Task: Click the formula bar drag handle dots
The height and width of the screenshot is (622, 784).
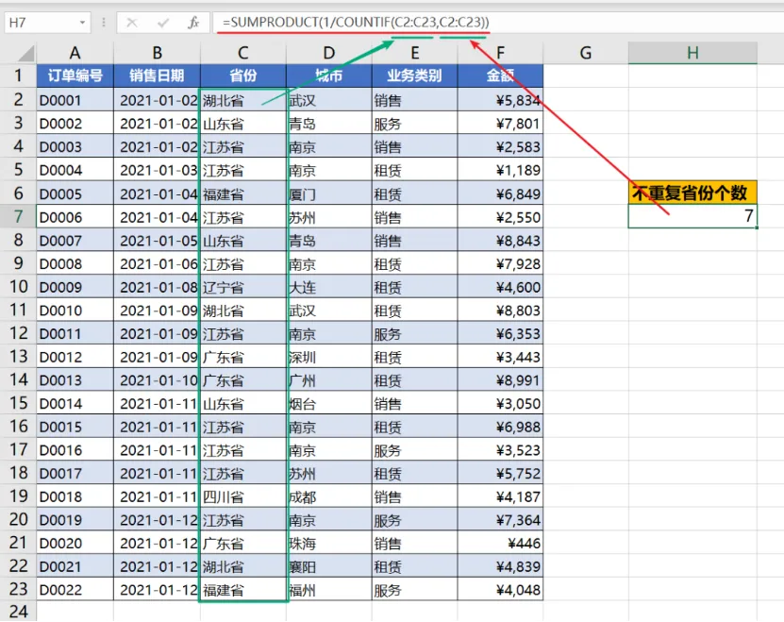Action: [104, 23]
